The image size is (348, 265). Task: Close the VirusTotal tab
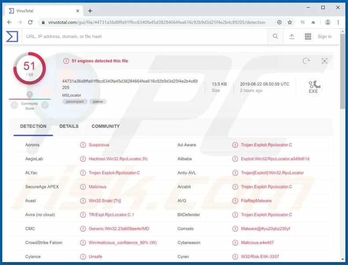78,11
